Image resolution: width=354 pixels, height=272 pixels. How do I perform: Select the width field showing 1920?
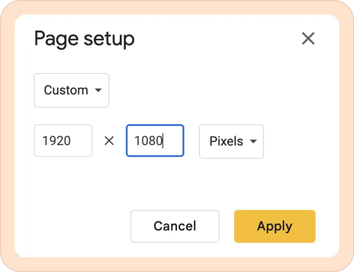63,141
